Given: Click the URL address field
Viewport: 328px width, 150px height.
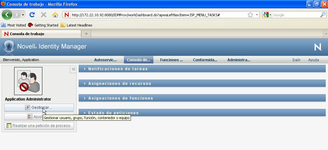Looking at the screenshot, I should [159, 15].
